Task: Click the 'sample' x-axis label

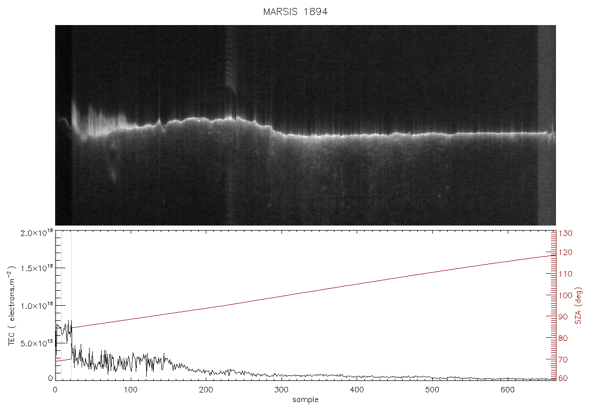Action: tap(306, 399)
